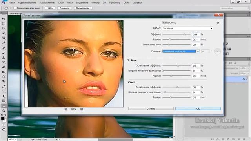The height and width of the screenshot is (141, 251).
Task: Select the Healing Brush tool
Action: click(4, 48)
